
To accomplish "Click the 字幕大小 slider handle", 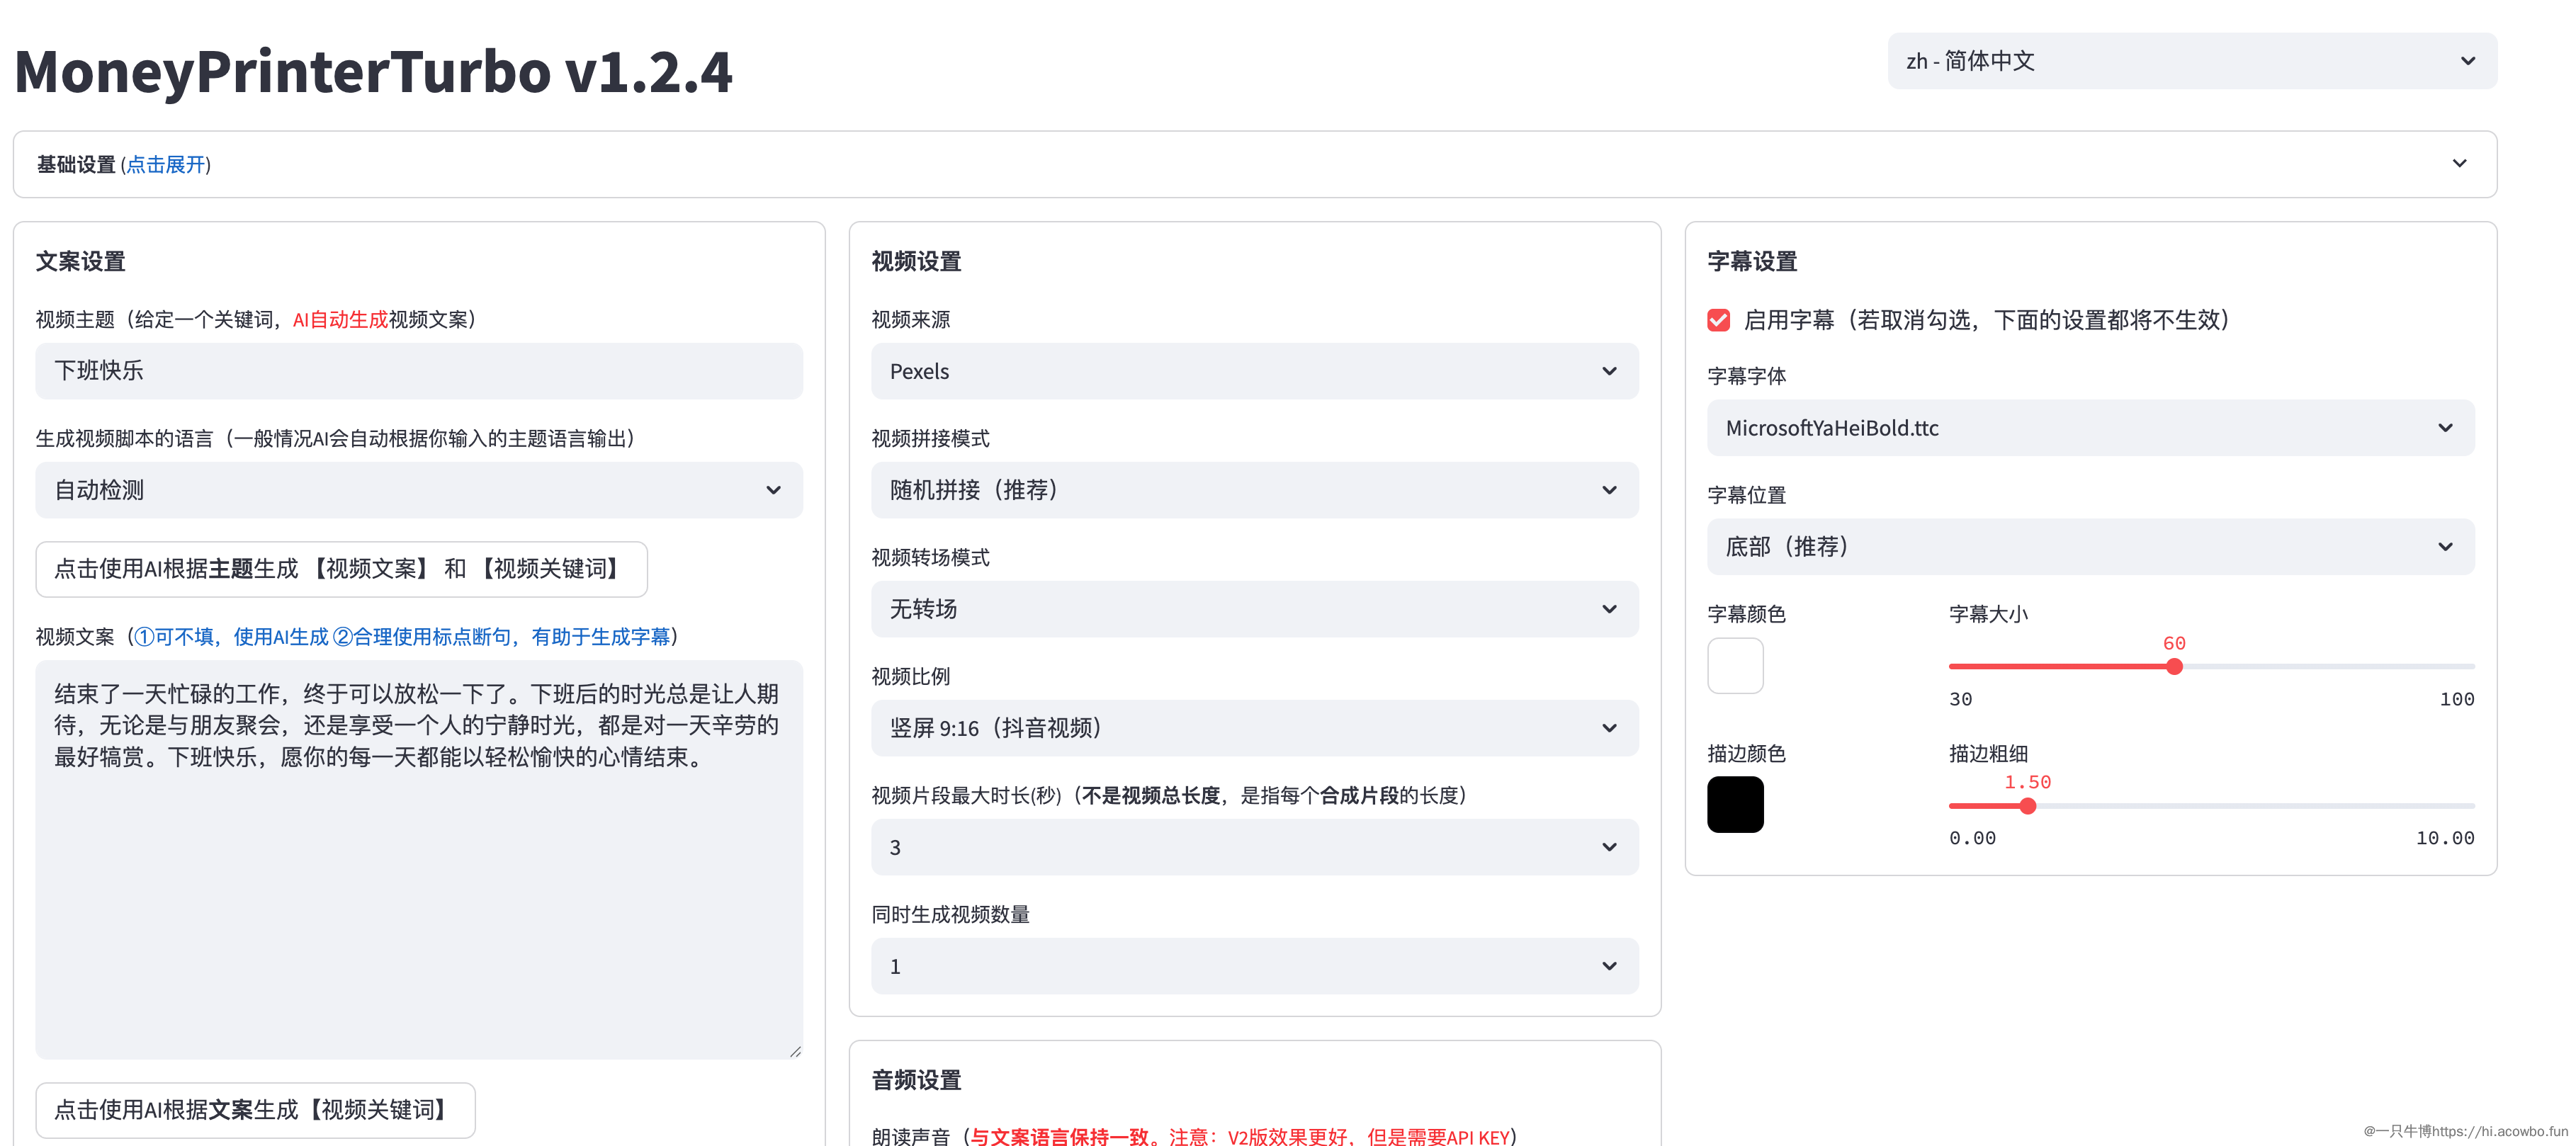I will coord(2174,667).
